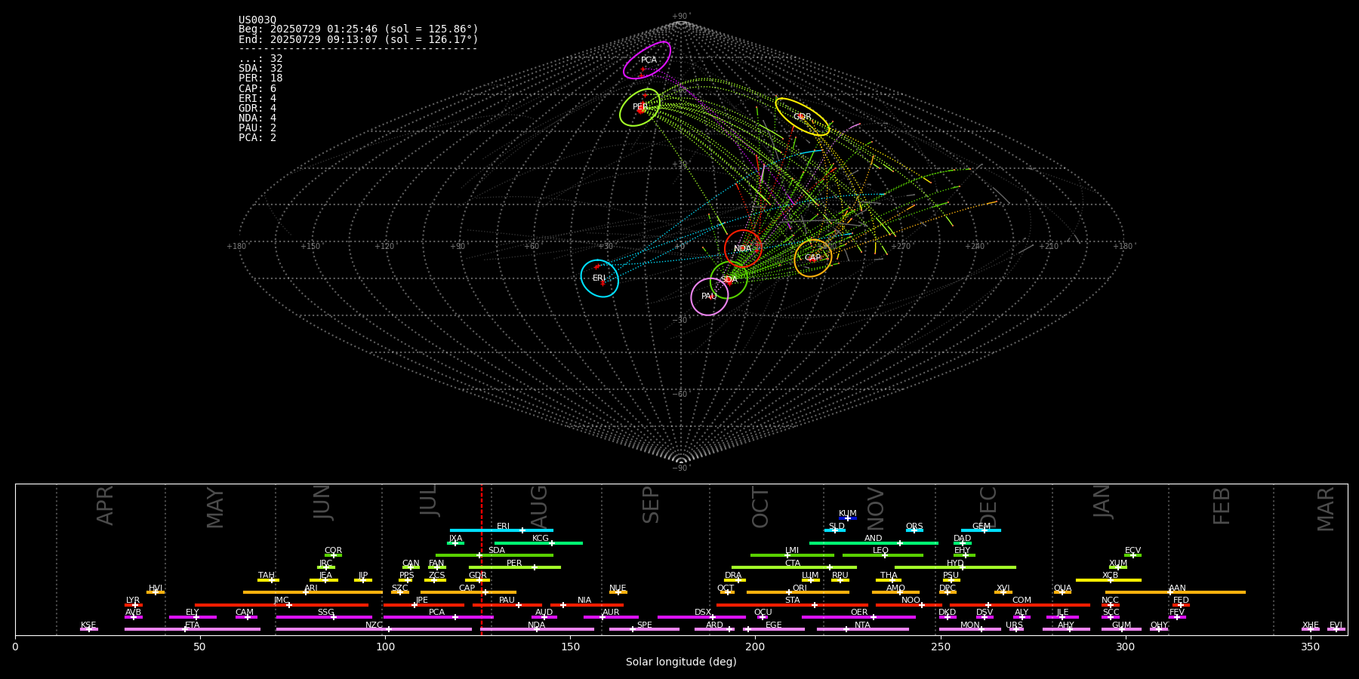
Task: Click the 'PAU: 2' legend entry
Action: click(257, 128)
